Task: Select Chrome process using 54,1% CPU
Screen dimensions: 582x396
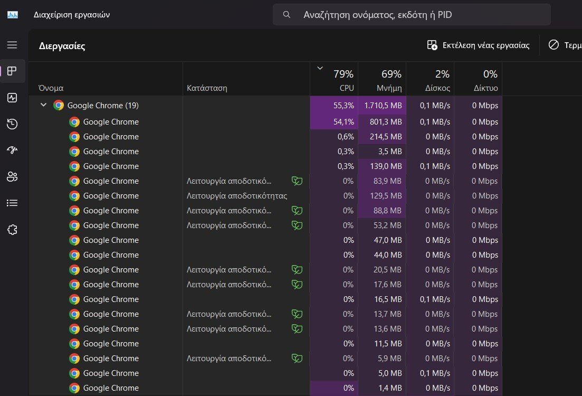Action: pos(265,122)
